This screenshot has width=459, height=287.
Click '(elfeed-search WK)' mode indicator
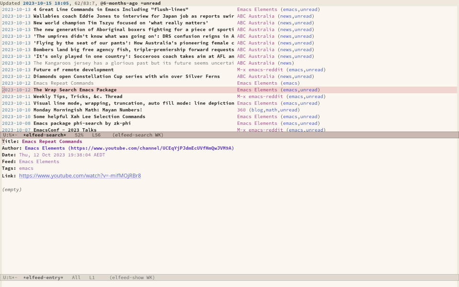(138, 135)
